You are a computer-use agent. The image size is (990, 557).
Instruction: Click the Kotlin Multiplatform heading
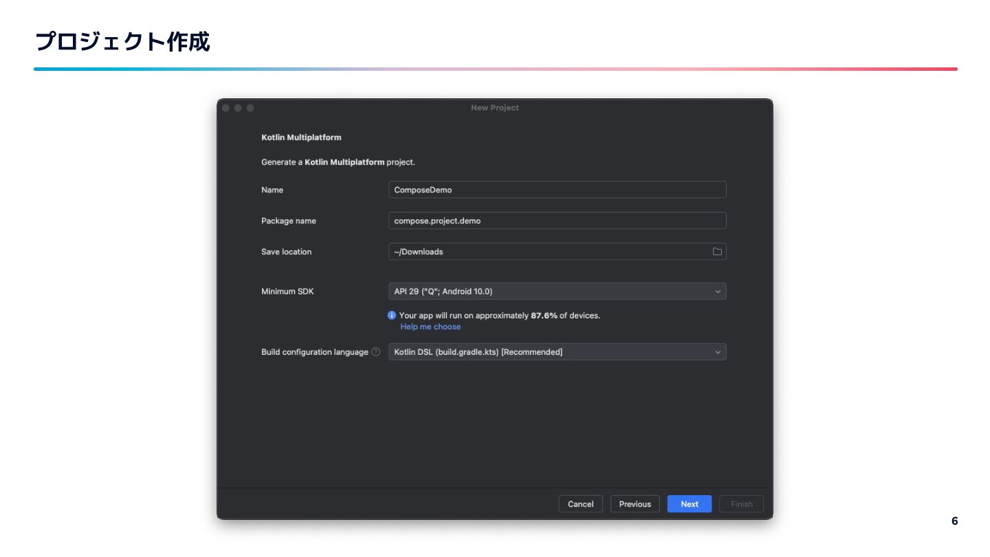[301, 138]
